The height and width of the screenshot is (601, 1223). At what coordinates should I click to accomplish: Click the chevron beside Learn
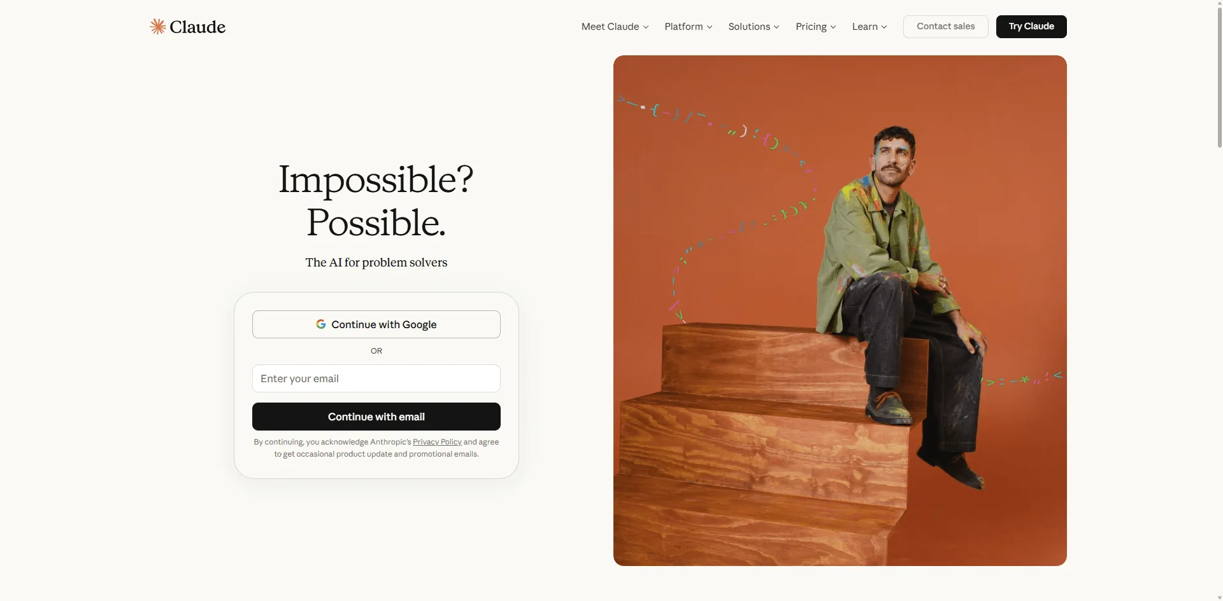pyautogui.click(x=884, y=27)
